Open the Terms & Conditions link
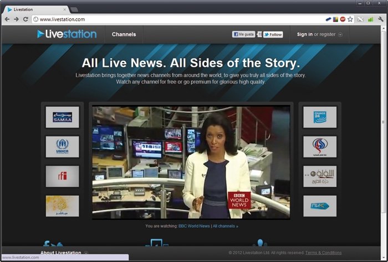 (323, 253)
